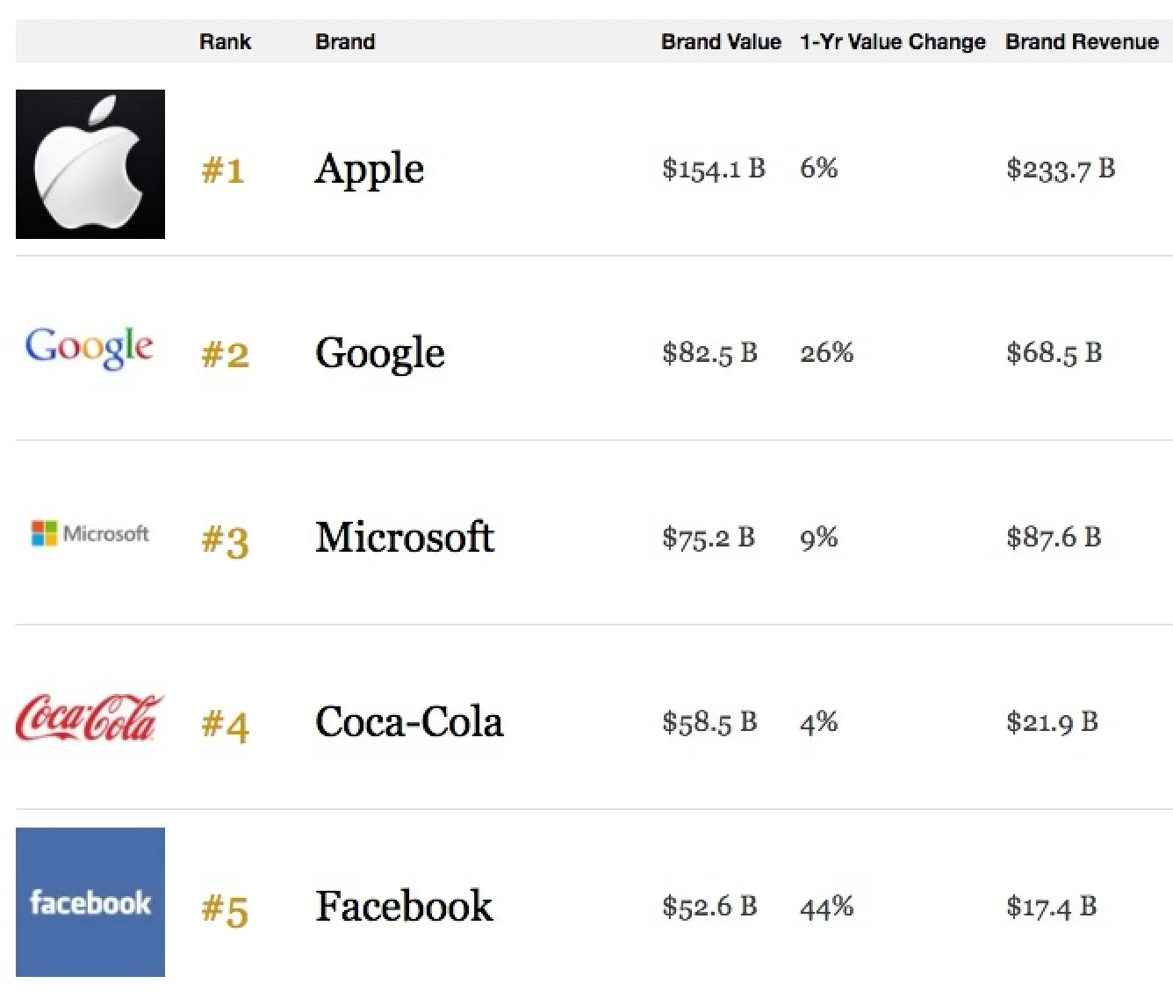
Task: Open the Apple brand name link
Action: tap(370, 169)
